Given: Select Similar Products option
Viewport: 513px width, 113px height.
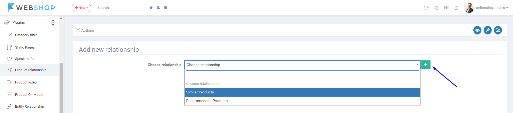Looking at the screenshot, I should [302, 92].
